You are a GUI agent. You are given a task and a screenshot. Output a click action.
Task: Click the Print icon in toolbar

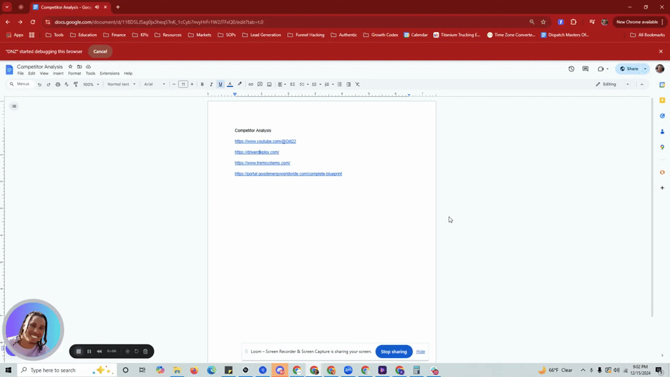pyautogui.click(x=58, y=84)
